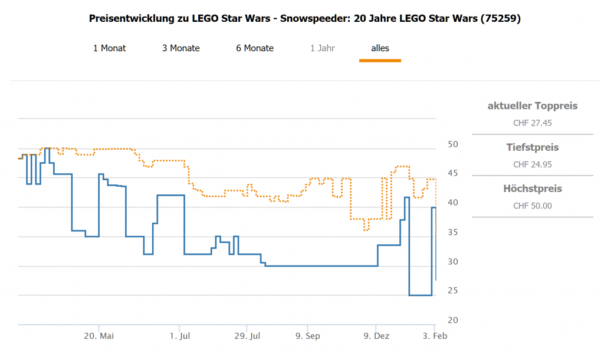Click the 9. Dez axis marker
604x354 pixels.
click(x=376, y=336)
